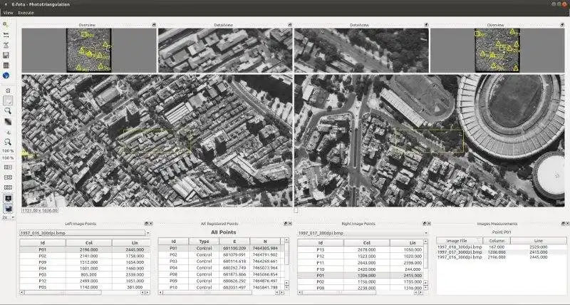
Task: Sort by N header in All Points
Action: pos(265,242)
